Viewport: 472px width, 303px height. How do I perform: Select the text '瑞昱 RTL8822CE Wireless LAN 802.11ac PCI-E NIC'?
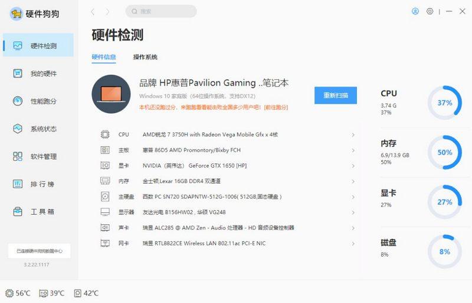204,243
